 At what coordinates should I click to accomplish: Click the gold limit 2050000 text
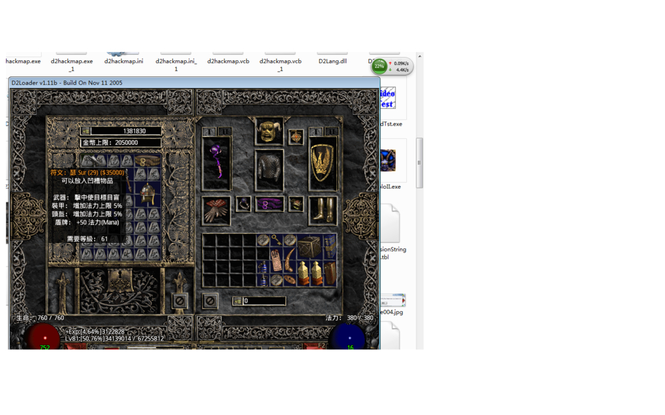point(110,143)
